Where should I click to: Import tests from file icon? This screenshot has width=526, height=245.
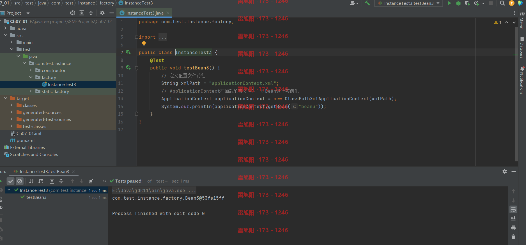pos(91,181)
